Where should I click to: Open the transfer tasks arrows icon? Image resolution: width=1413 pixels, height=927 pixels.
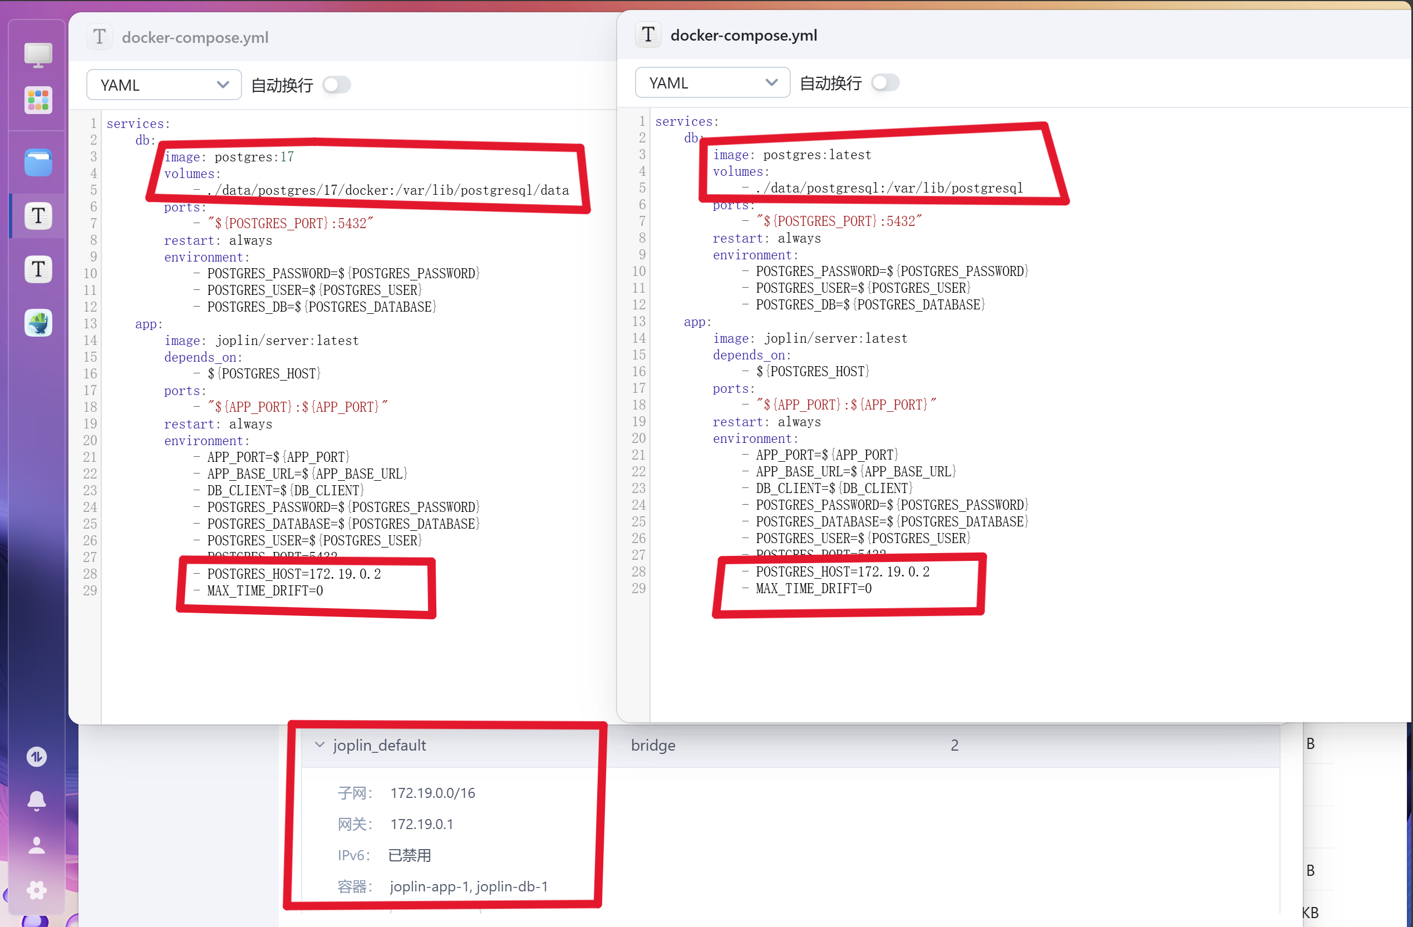coord(37,757)
